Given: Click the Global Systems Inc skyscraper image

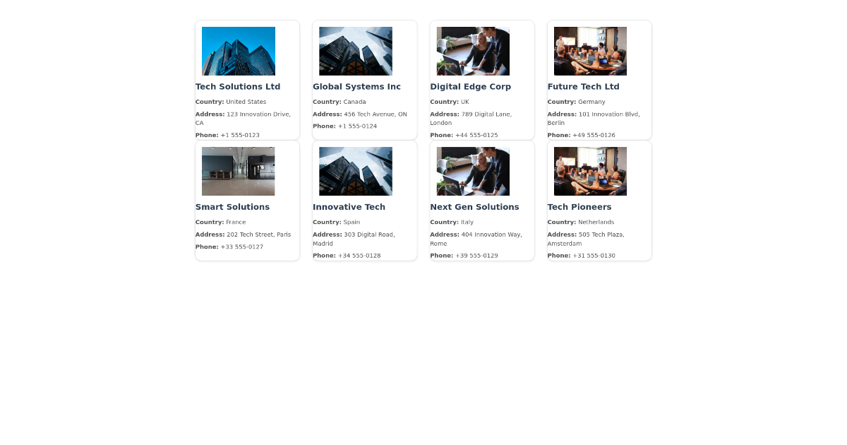Looking at the screenshot, I should (x=355, y=51).
